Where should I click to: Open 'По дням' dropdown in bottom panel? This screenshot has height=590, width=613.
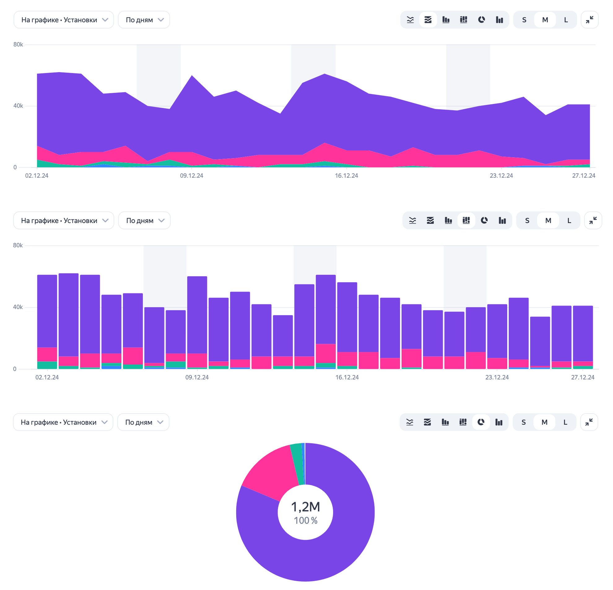(x=143, y=422)
